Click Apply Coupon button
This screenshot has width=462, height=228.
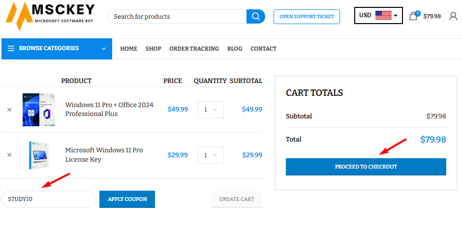[x=127, y=199]
